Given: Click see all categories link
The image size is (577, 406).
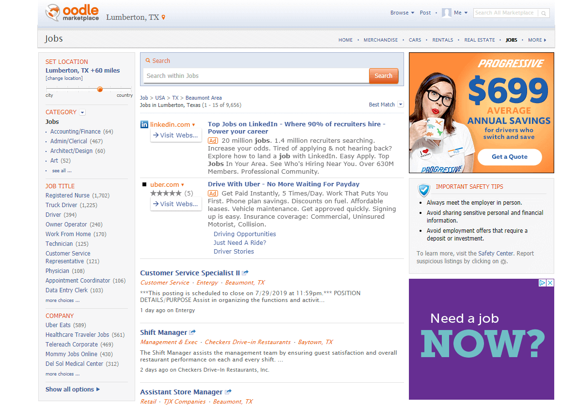Looking at the screenshot, I should click(x=62, y=170).
